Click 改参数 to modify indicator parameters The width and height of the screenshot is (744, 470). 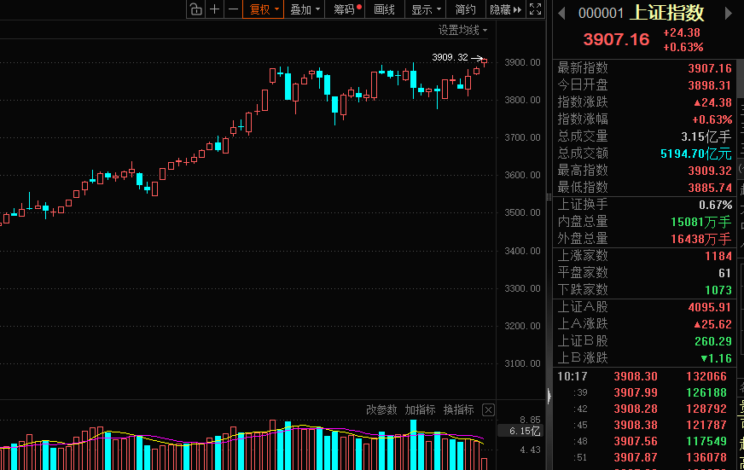pos(381,410)
